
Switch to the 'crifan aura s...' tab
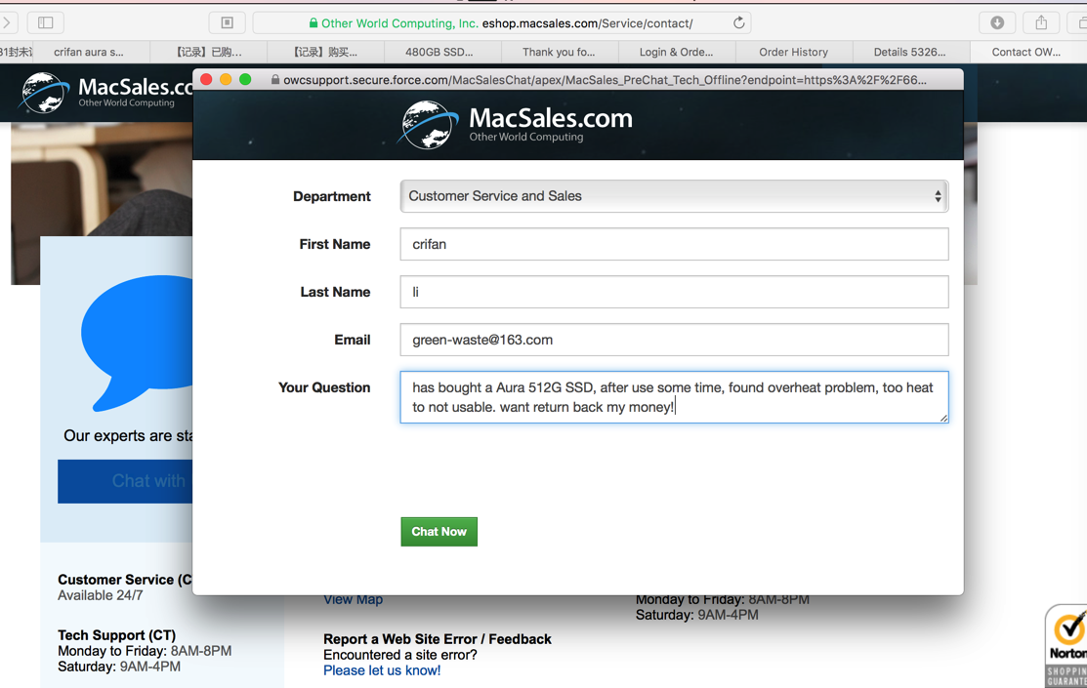(x=89, y=52)
